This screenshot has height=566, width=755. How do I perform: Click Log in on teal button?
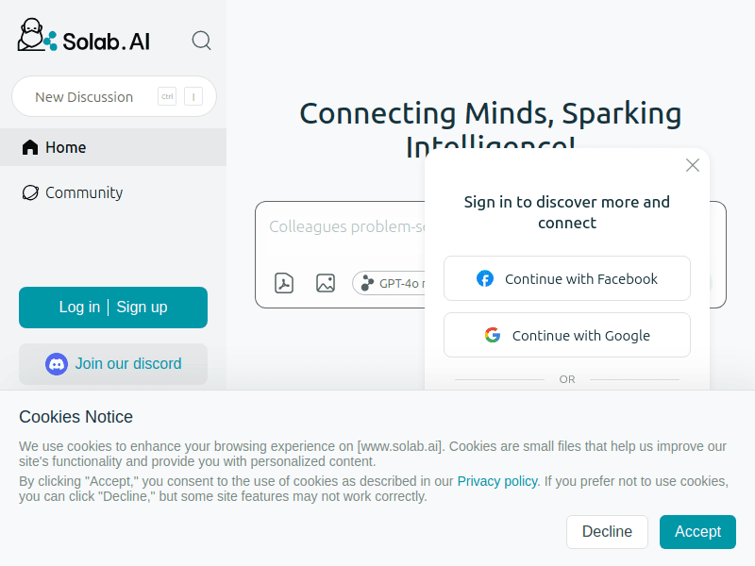tap(79, 308)
